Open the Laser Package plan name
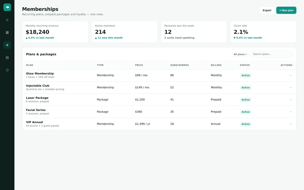The image size is (304, 190). coord(37,98)
